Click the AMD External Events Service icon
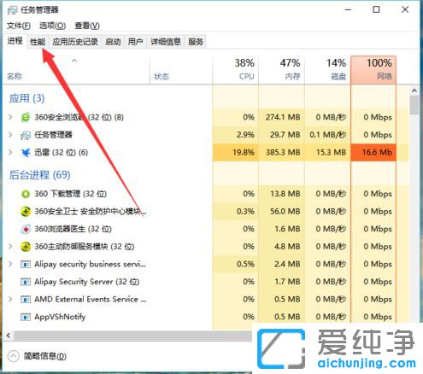 (x=26, y=300)
